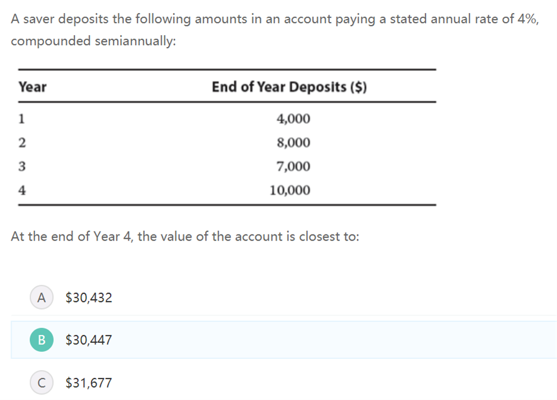
Task: Click the 8,000 deposit value
Action: (x=293, y=143)
